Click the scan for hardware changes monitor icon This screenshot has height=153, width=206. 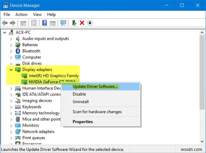click(x=63, y=23)
